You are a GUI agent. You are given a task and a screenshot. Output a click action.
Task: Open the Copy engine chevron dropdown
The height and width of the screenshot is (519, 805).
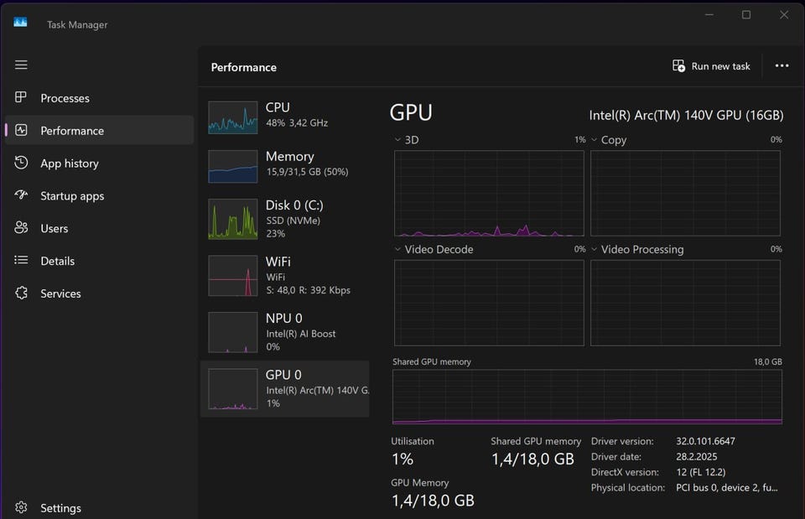(595, 140)
